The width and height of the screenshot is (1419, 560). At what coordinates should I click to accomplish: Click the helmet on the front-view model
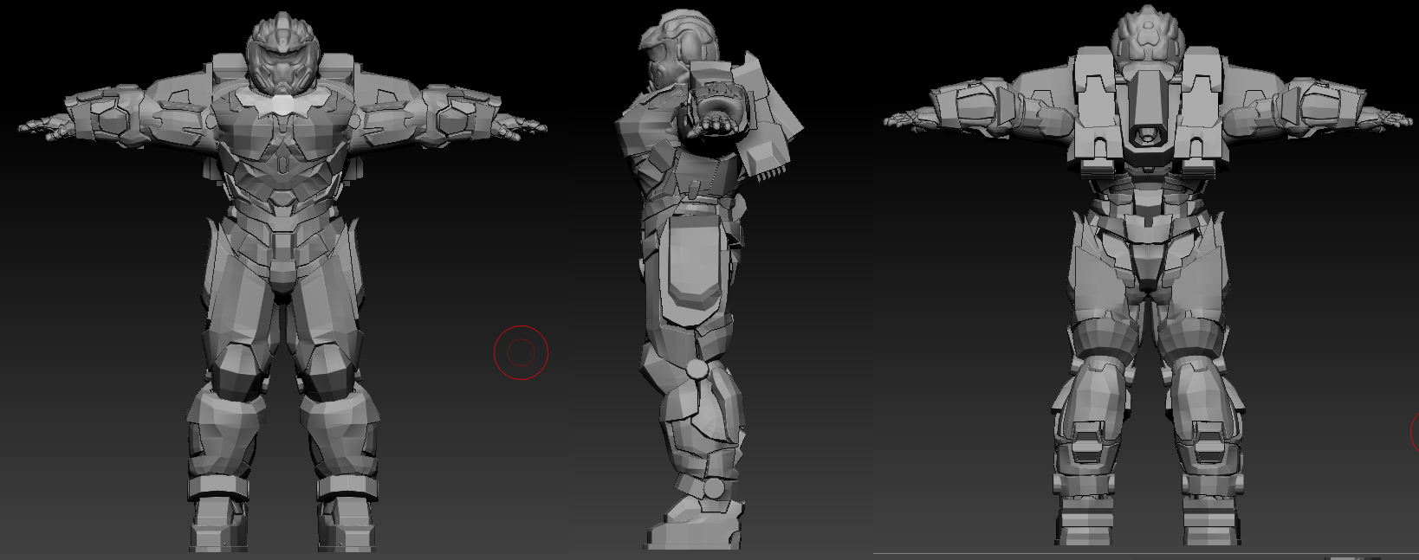(x=282, y=54)
